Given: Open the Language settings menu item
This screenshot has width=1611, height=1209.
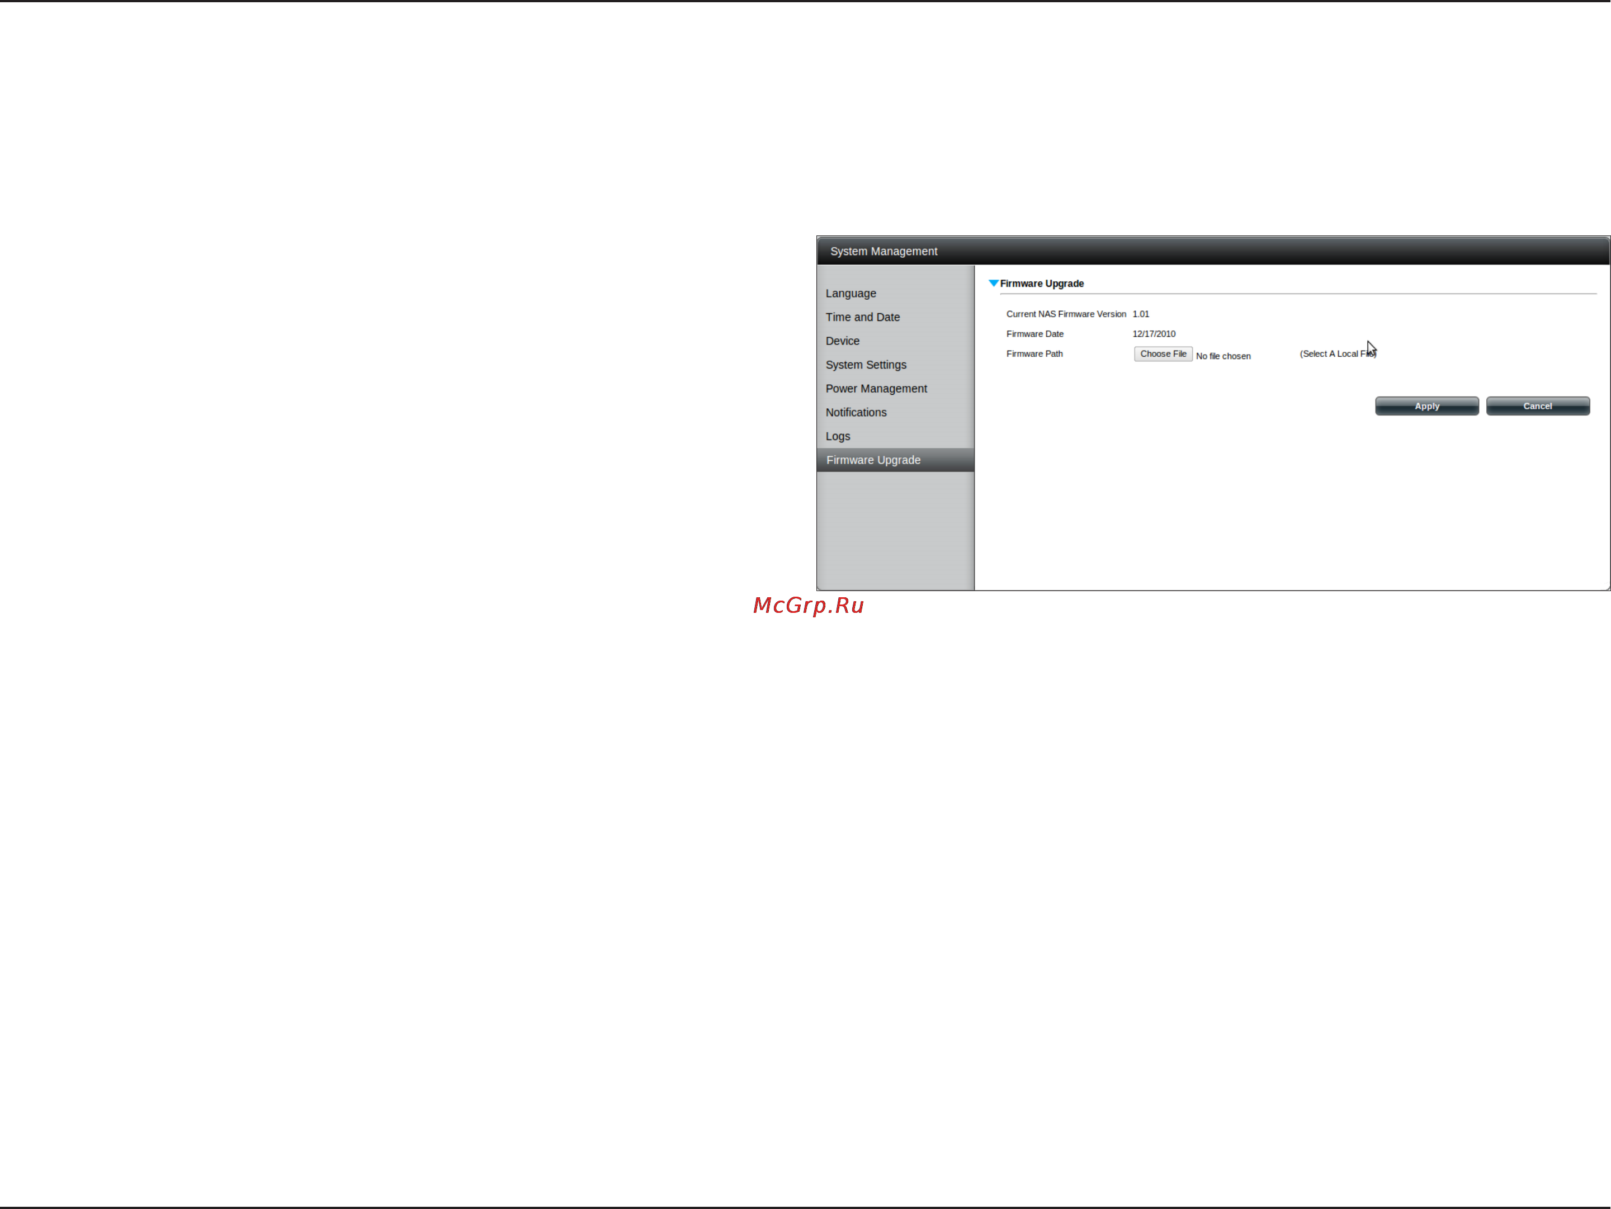Looking at the screenshot, I should point(851,294).
